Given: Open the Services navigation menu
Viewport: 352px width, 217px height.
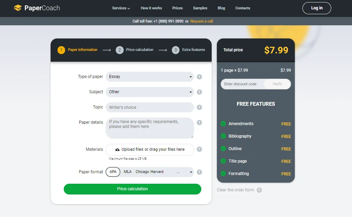Looking at the screenshot, I should click(x=121, y=8).
